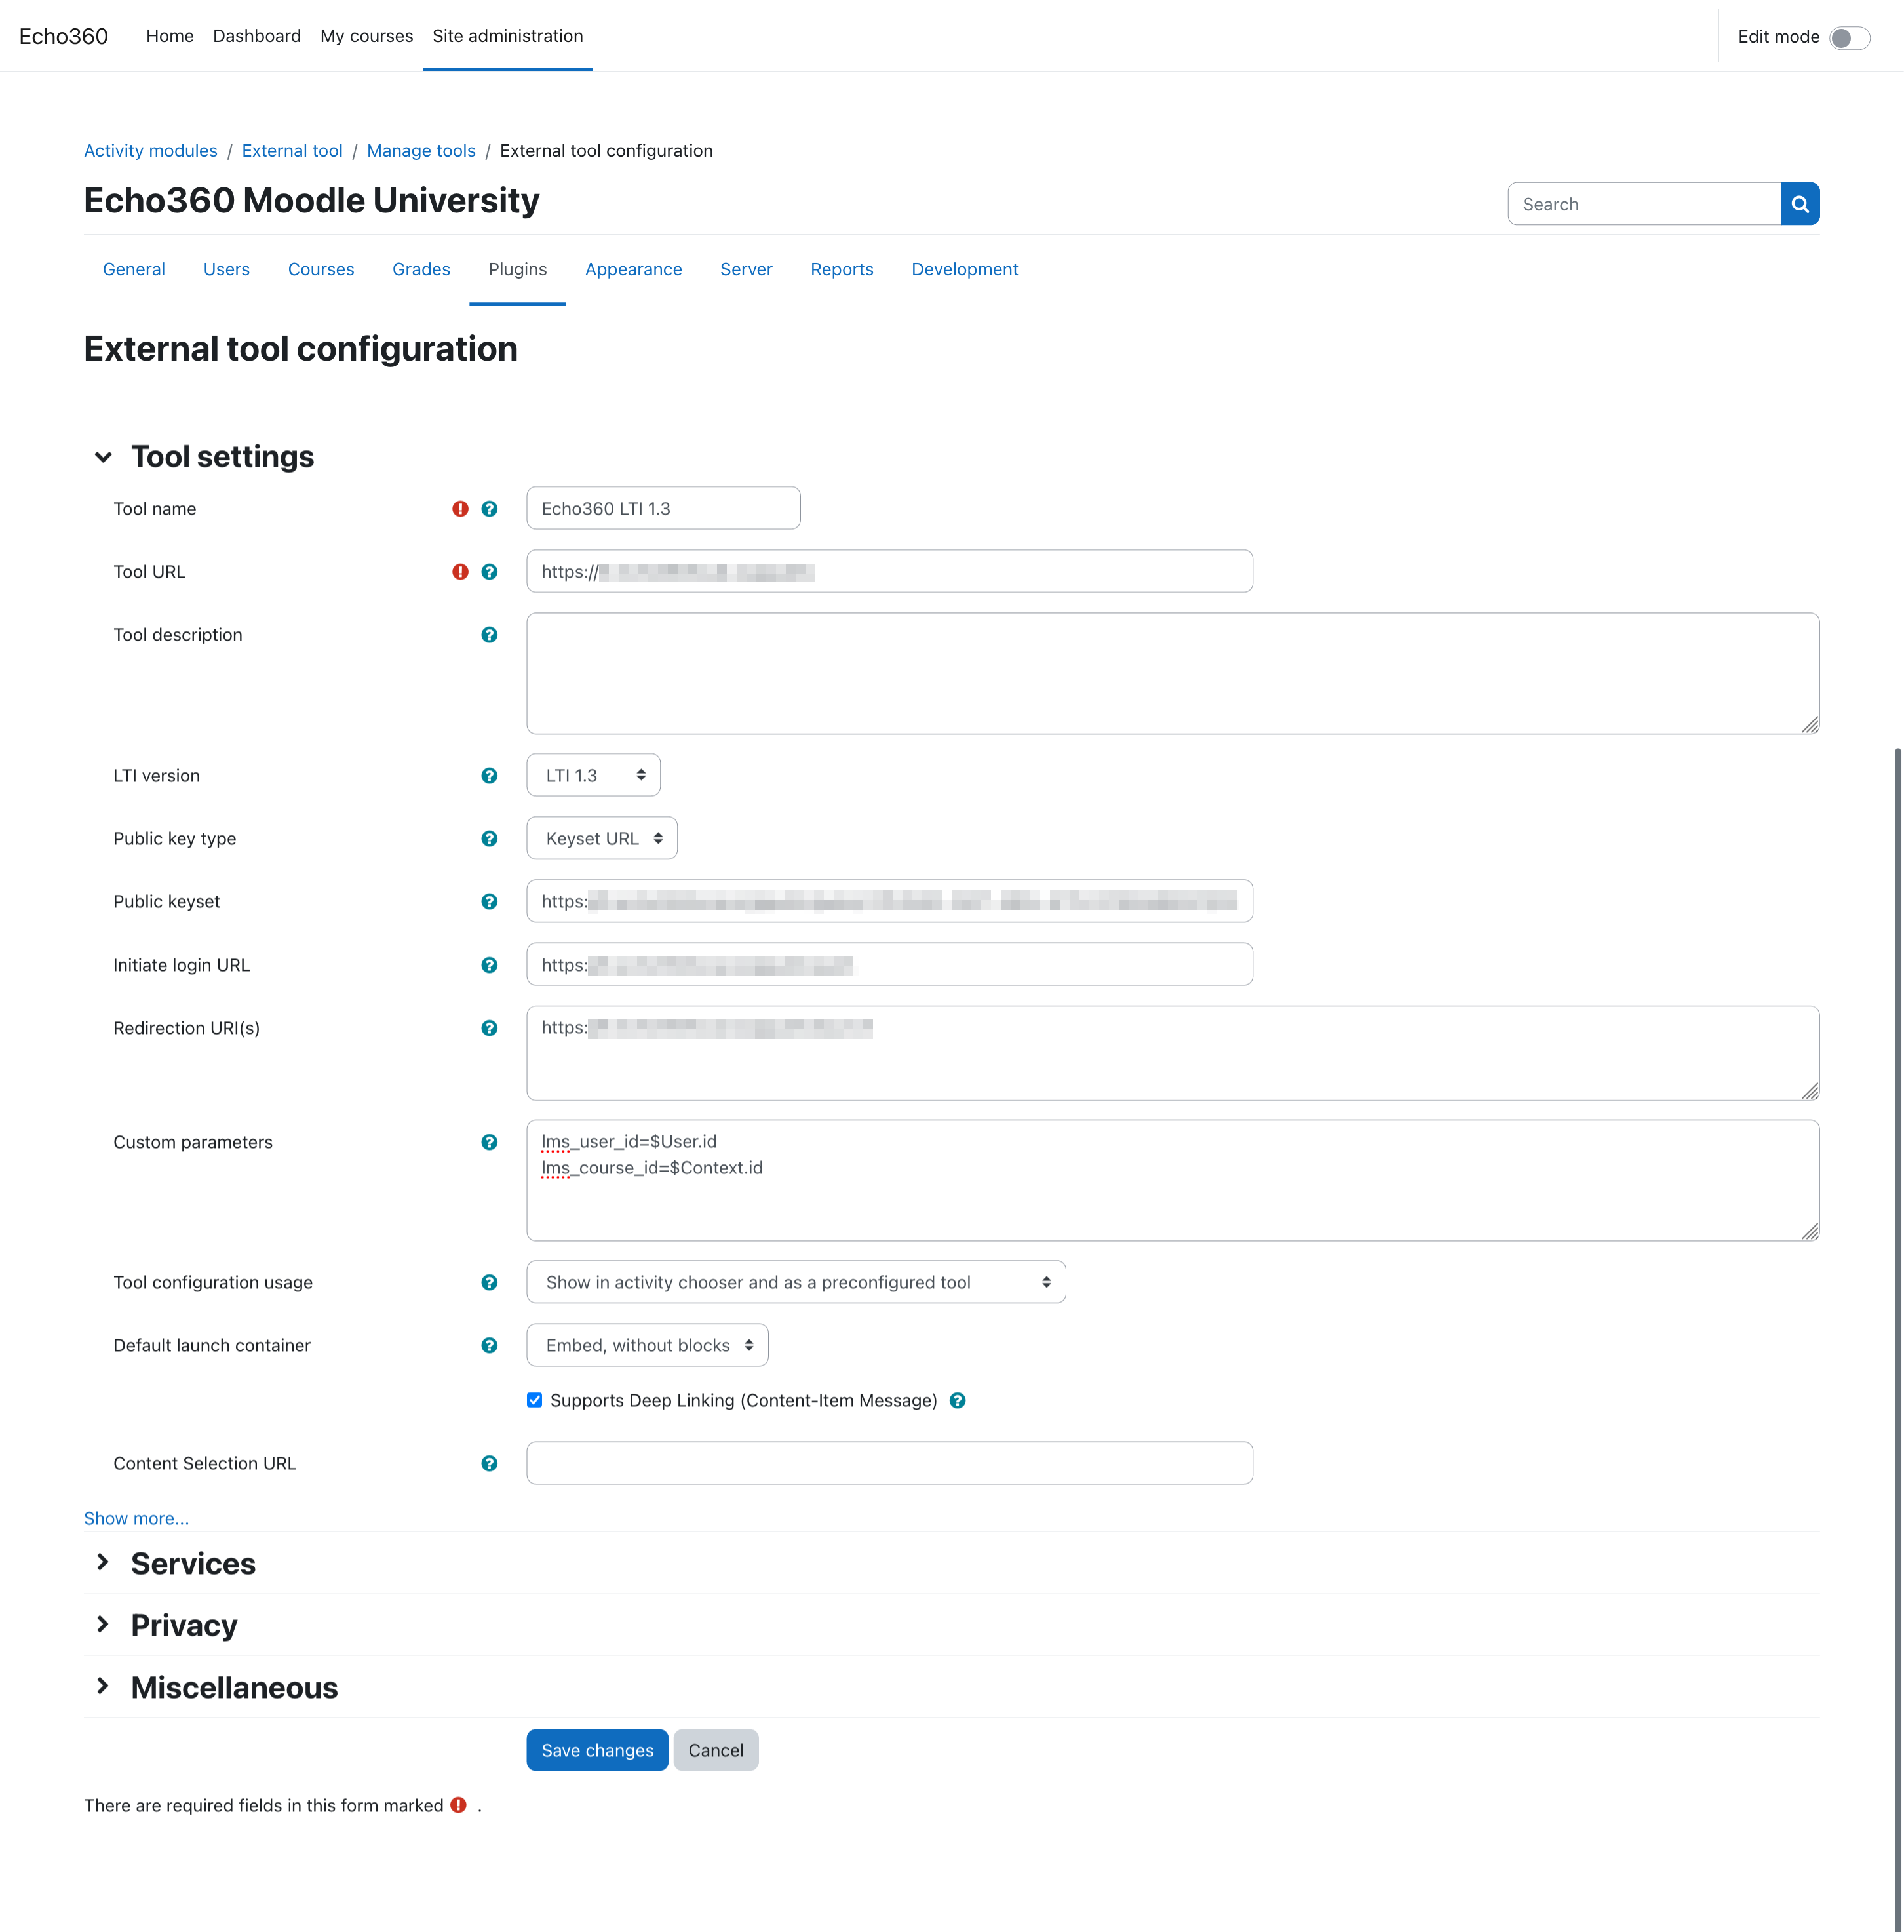Switch to the Development tab
This screenshot has width=1904, height=1932.
pos(964,269)
